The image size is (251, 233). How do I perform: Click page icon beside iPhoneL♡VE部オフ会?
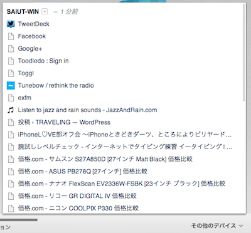click(11, 135)
